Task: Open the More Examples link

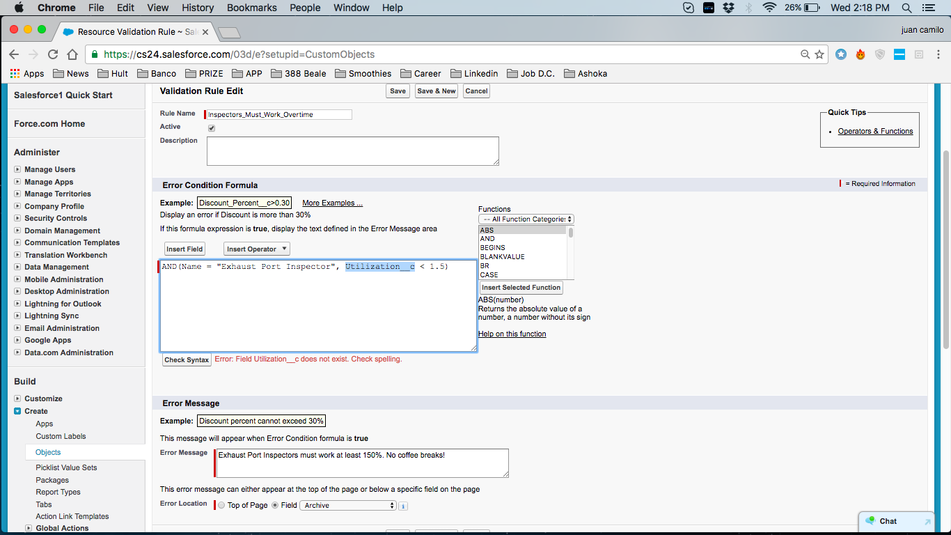Action: 332,203
